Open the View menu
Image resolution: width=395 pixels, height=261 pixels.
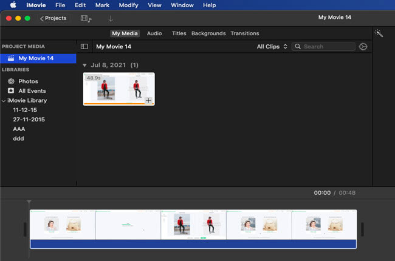tap(154, 5)
